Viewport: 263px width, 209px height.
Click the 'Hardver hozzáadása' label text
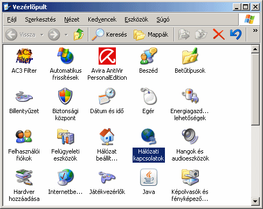point(24,196)
